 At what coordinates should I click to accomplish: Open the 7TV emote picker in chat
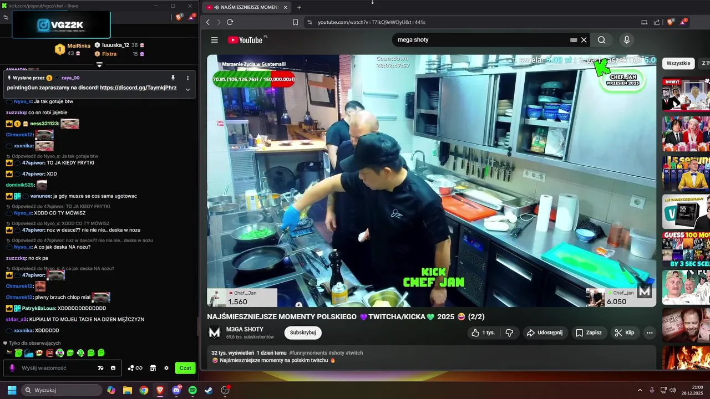[100, 368]
